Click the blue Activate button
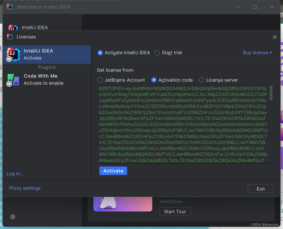Image resolution: width=283 pixels, height=229 pixels. (113, 171)
